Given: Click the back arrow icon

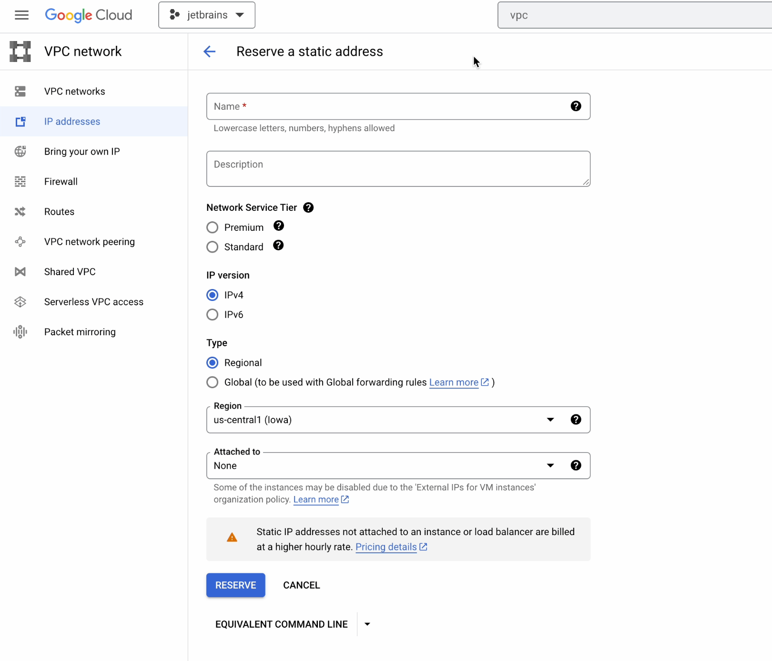Looking at the screenshot, I should (x=210, y=52).
